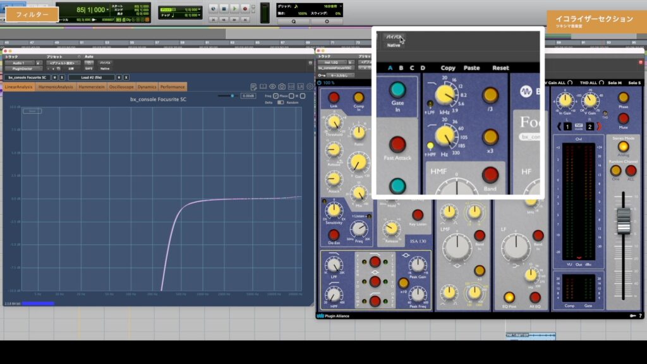Switch to the Dynamics tab
647x364 pixels.
click(147, 87)
